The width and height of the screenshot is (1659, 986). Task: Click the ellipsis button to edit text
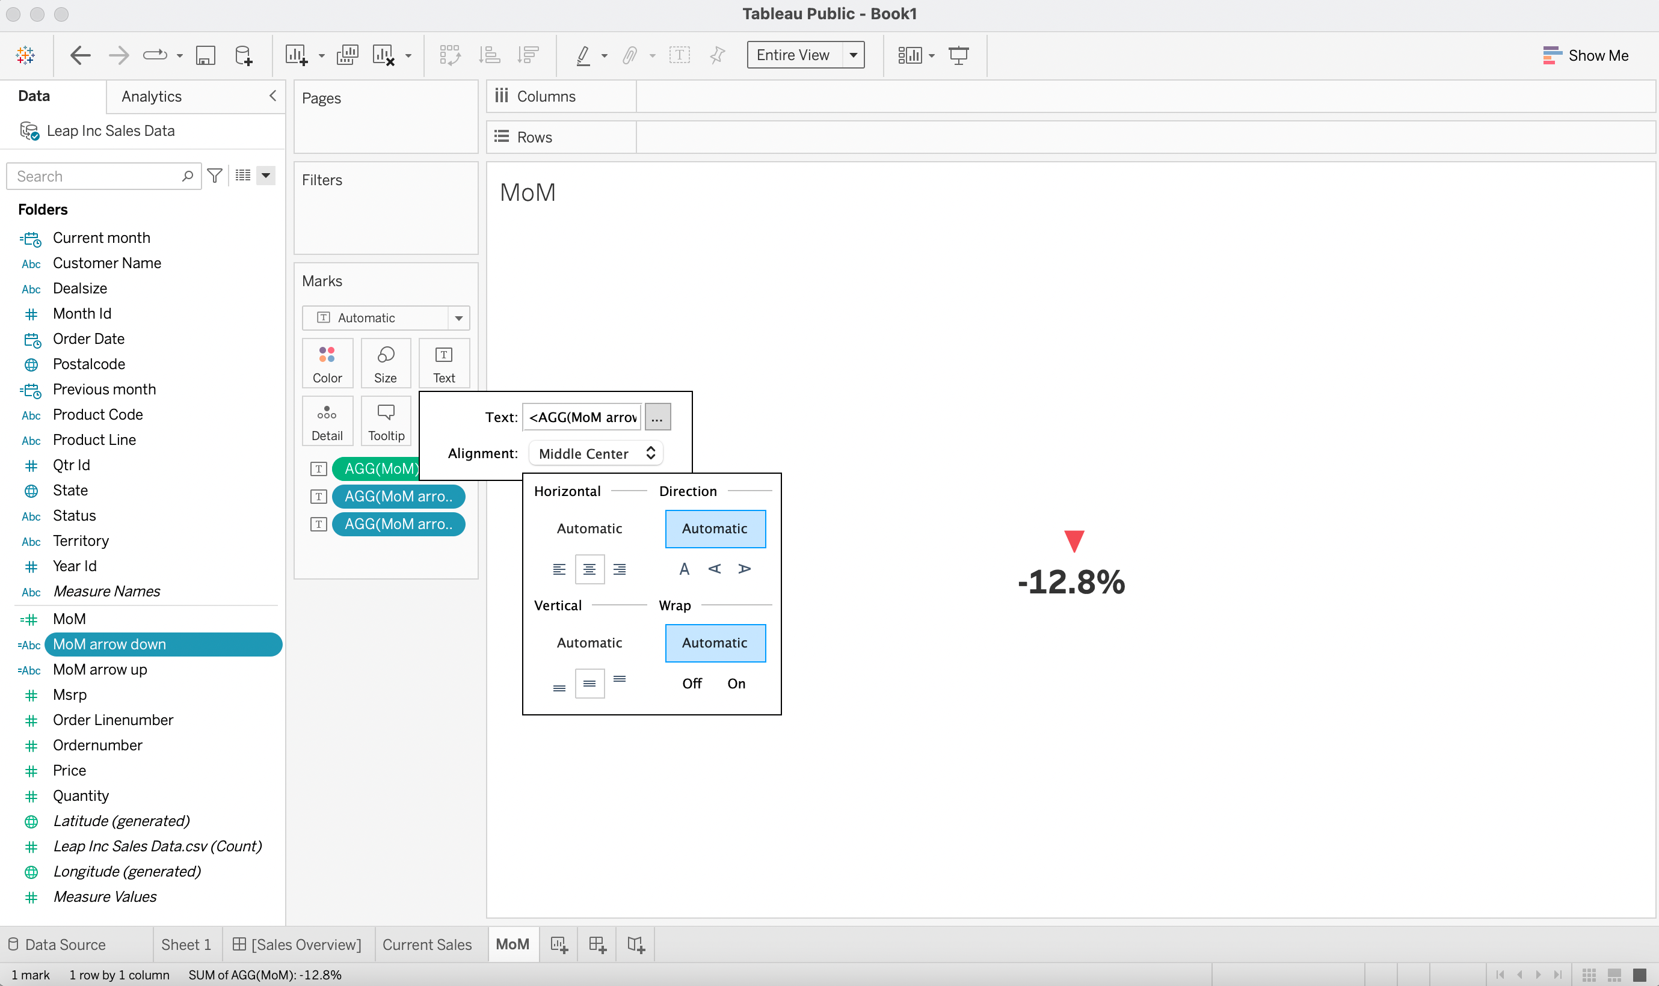pyautogui.click(x=657, y=417)
